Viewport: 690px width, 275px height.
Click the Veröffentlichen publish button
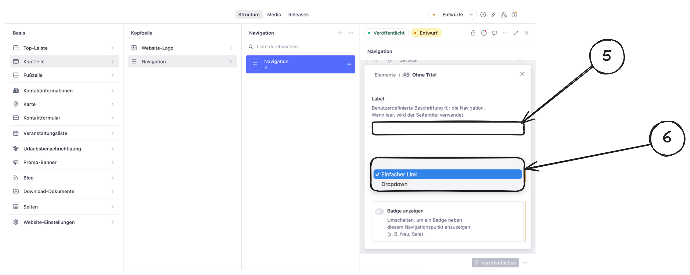(x=495, y=263)
